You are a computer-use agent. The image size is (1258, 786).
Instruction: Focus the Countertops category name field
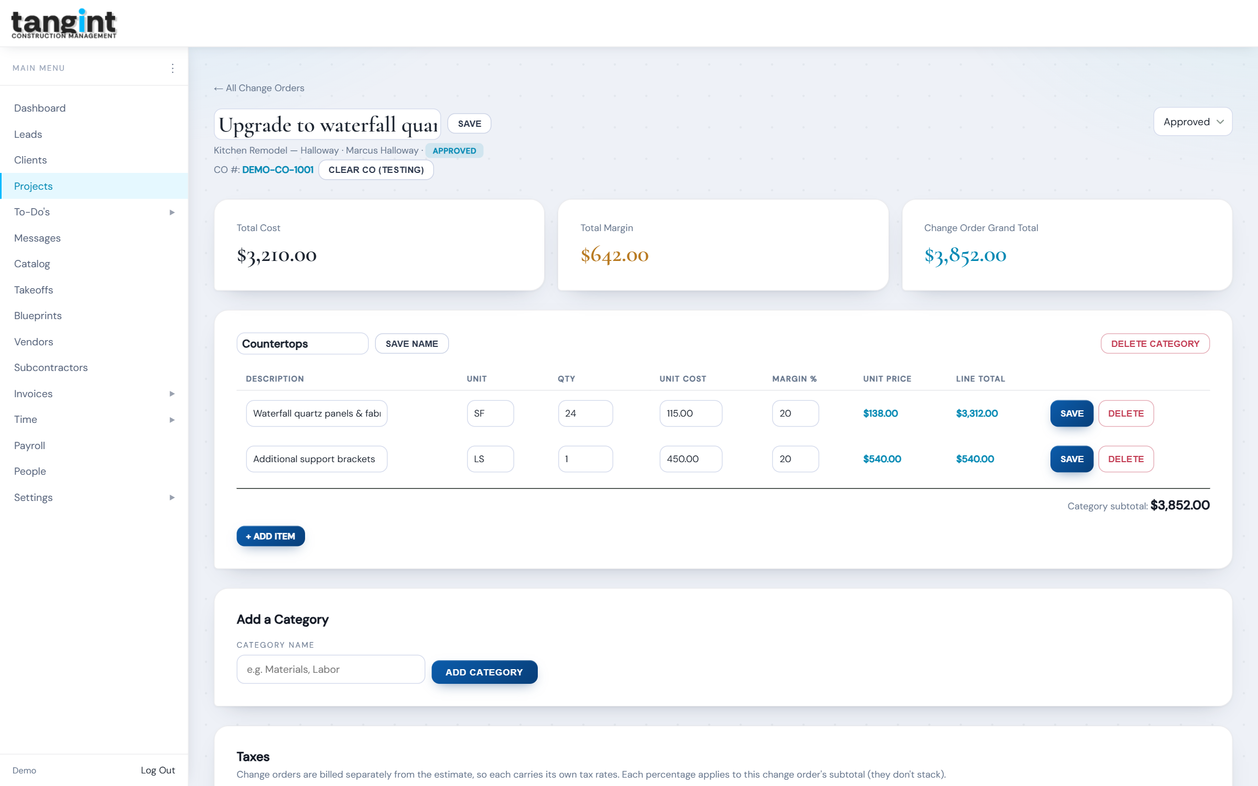pos(302,344)
